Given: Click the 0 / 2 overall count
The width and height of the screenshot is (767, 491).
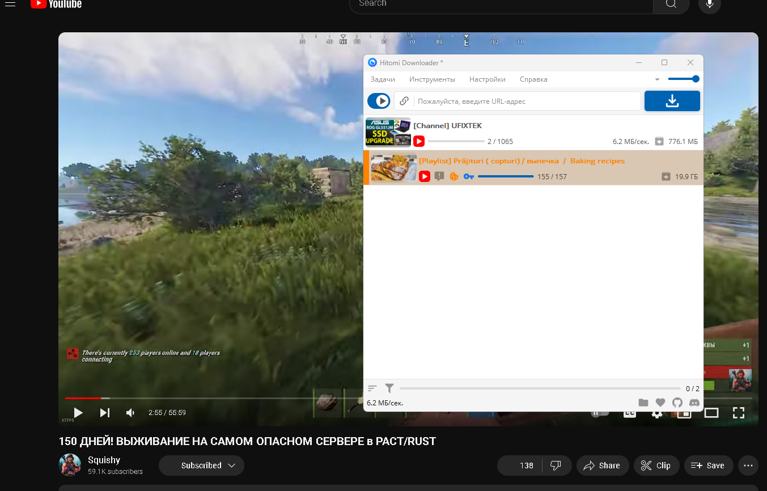Looking at the screenshot, I should [693, 389].
